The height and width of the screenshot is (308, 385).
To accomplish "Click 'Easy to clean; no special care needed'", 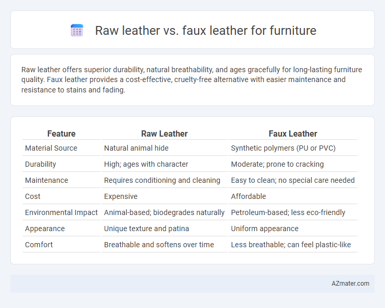I will point(293,180).
